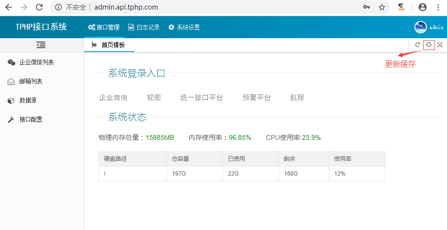Image resolution: width=447 pixels, height=230 pixels.
Task: Click the browser forward arrow
Action: point(24,7)
